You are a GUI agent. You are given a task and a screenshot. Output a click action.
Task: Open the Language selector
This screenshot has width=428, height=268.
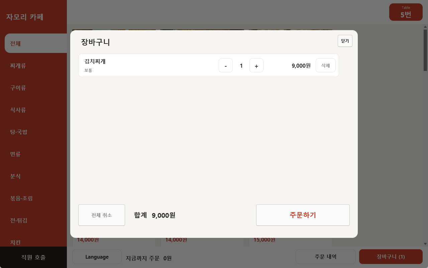(97, 257)
